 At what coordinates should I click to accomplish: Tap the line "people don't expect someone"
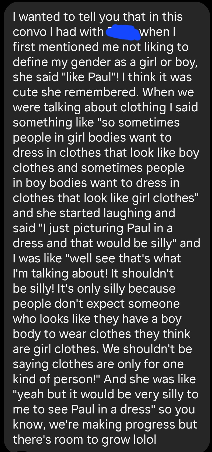pos(96,304)
